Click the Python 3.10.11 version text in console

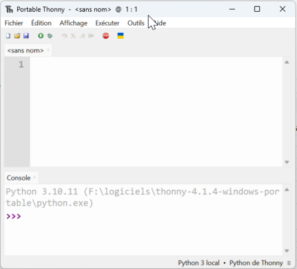pyautogui.click(x=42, y=192)
